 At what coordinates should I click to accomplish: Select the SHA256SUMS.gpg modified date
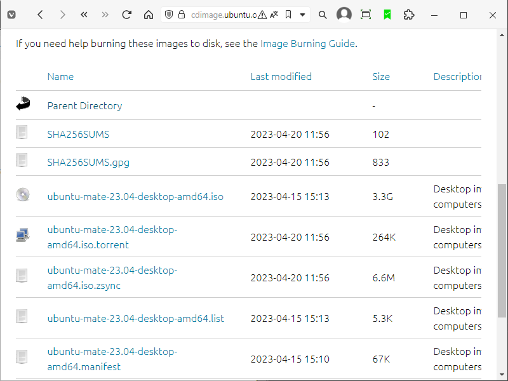coord(290,162)
